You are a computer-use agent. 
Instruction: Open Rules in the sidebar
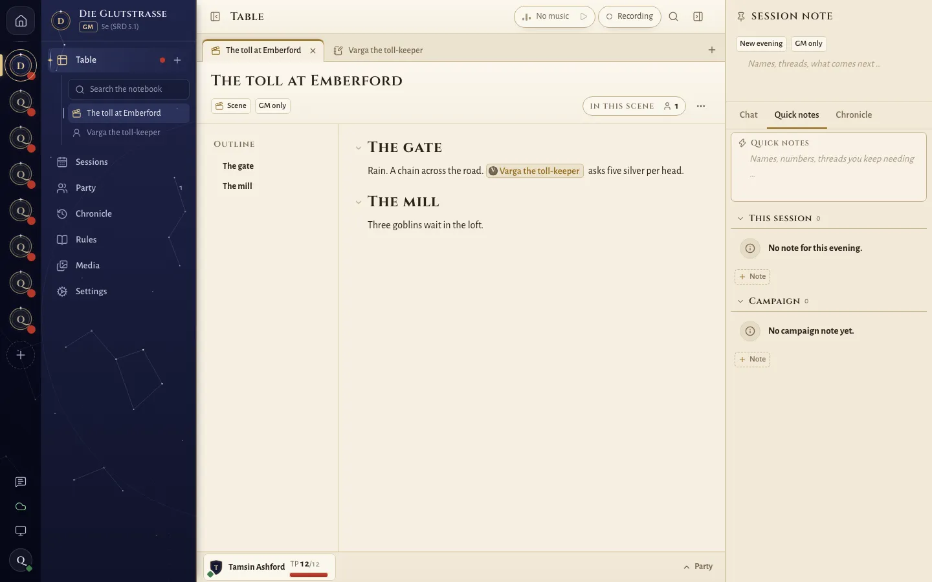coord(119,240)
